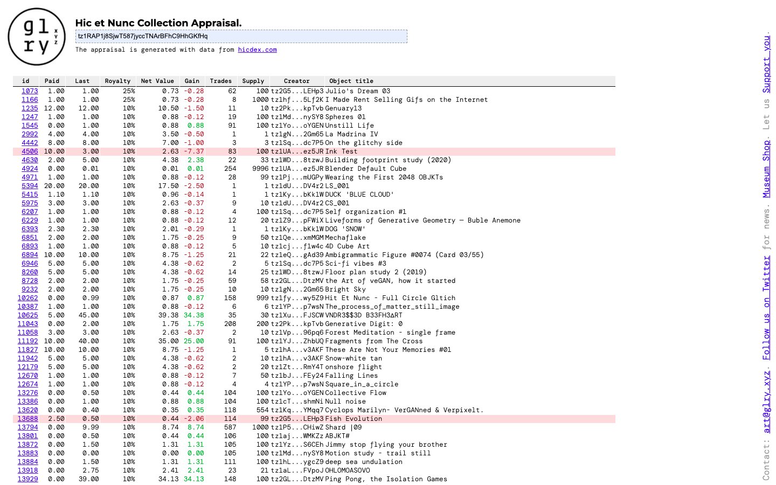The width and height of the screenshot is (776, 485).
Task: Open the Support you link
Action: tap(766, 64)
